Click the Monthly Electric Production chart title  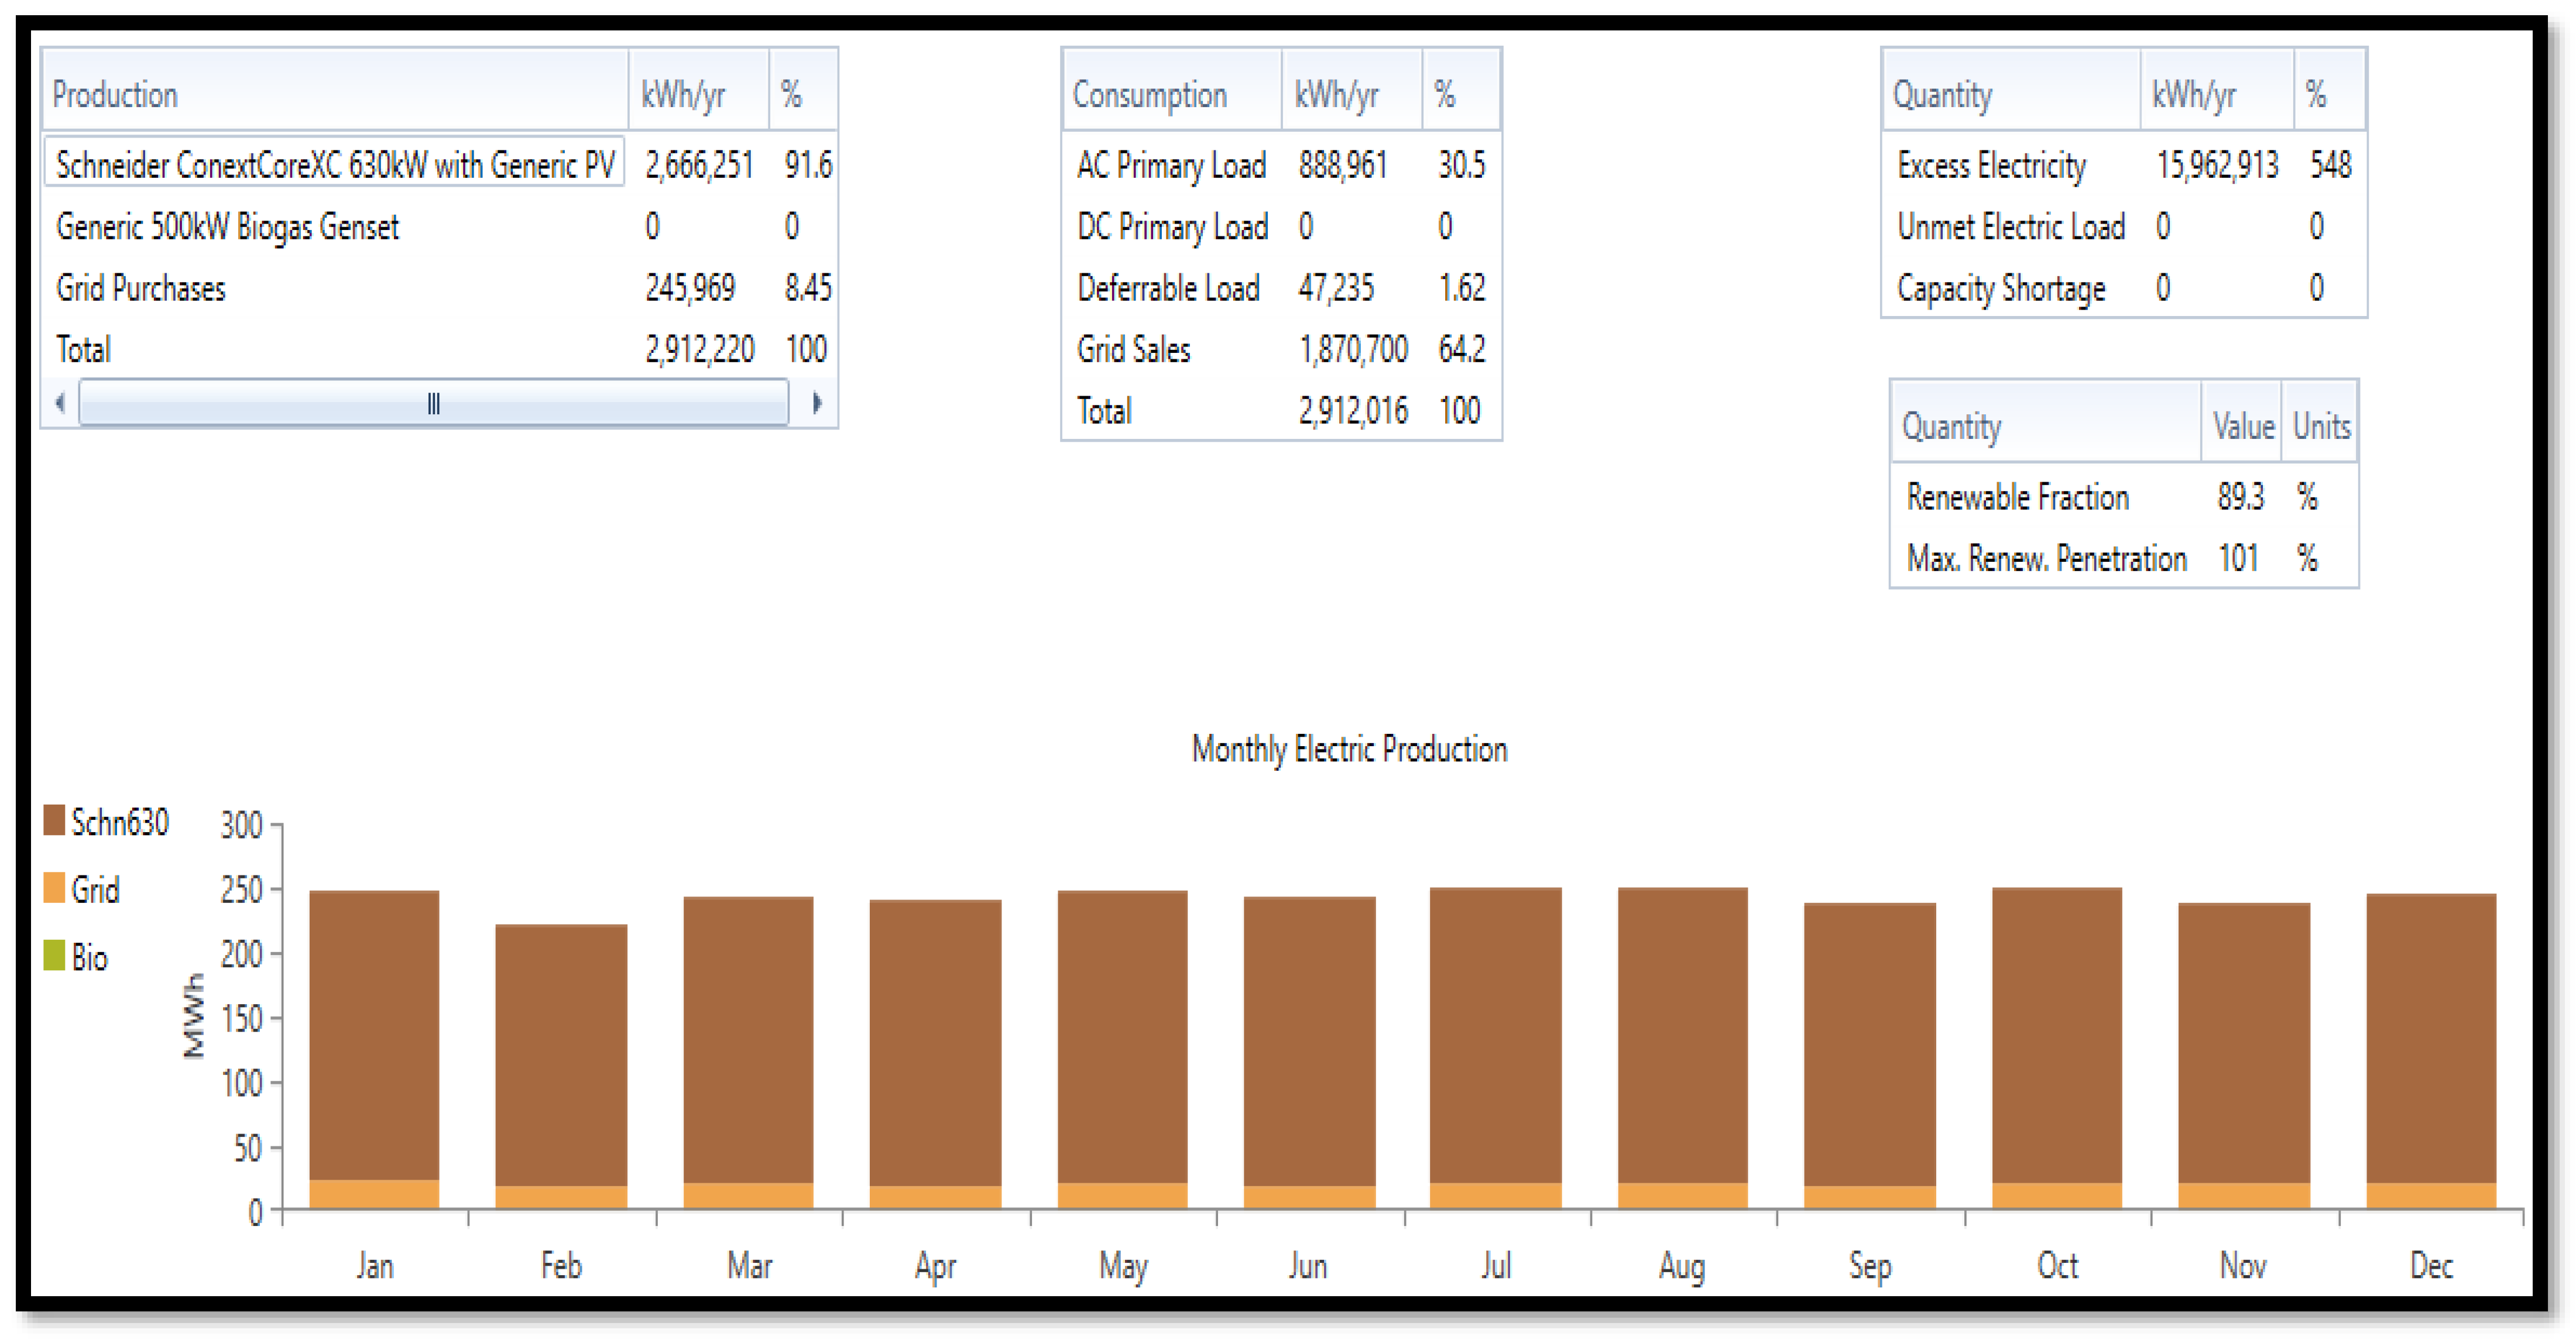(1349, 749)
